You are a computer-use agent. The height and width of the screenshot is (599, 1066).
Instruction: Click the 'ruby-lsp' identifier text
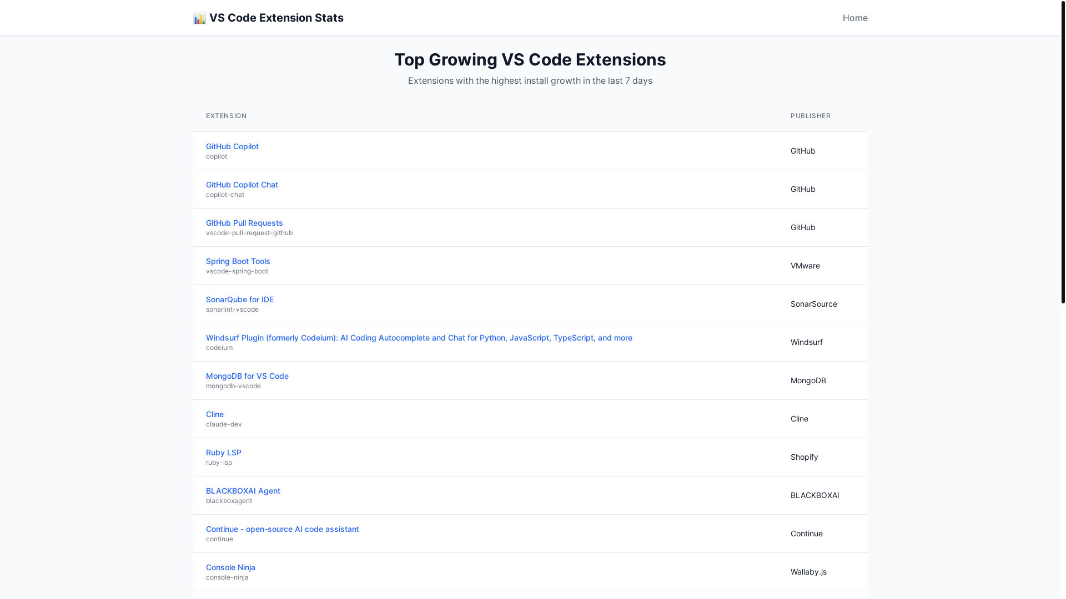(219, 463)
